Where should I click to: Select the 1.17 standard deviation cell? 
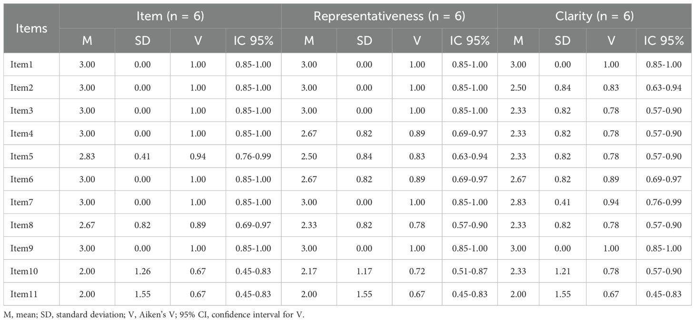364,271
